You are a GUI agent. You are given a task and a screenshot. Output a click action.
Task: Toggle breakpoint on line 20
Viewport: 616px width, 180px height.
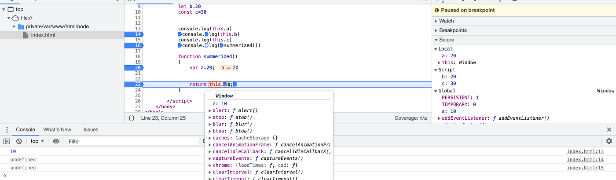134,68
